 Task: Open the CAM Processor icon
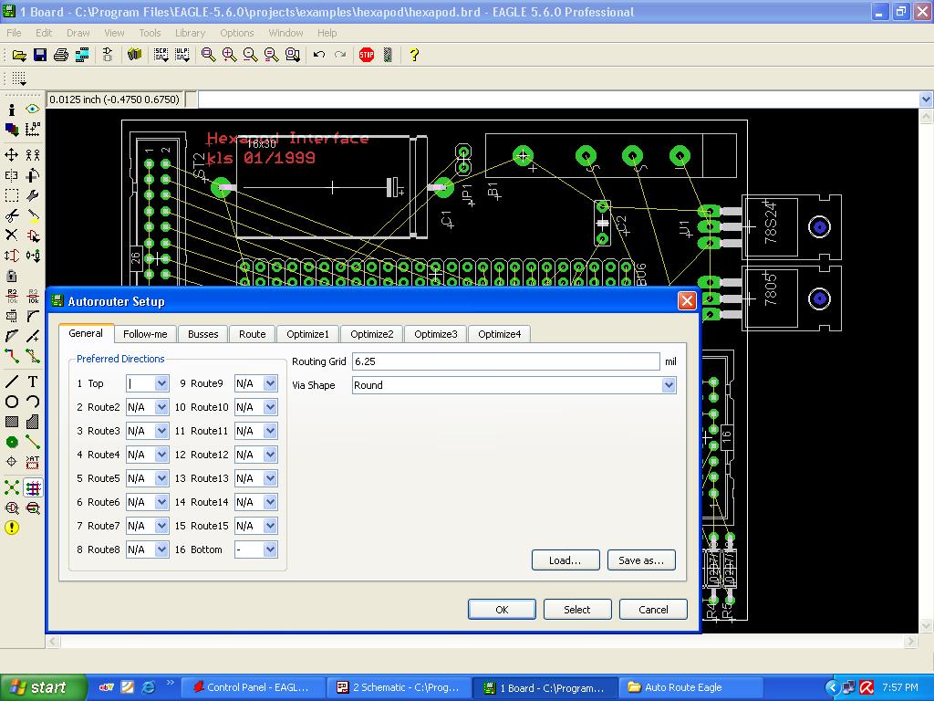(x=82, y=55)
